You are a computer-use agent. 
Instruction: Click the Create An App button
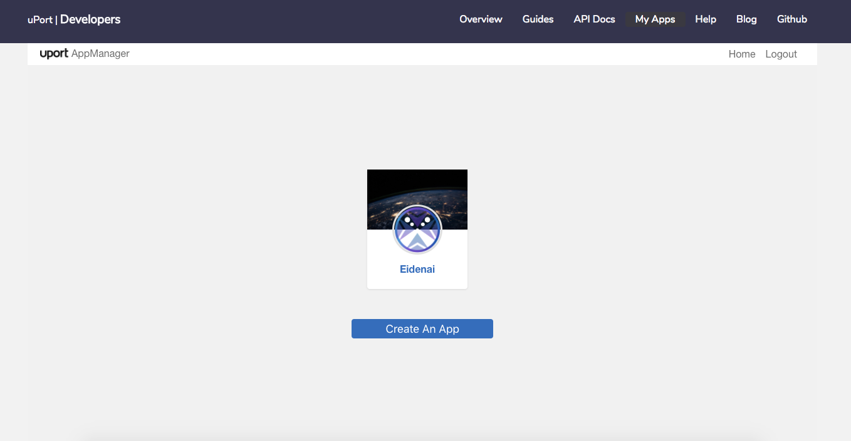[x=422, y=329]
